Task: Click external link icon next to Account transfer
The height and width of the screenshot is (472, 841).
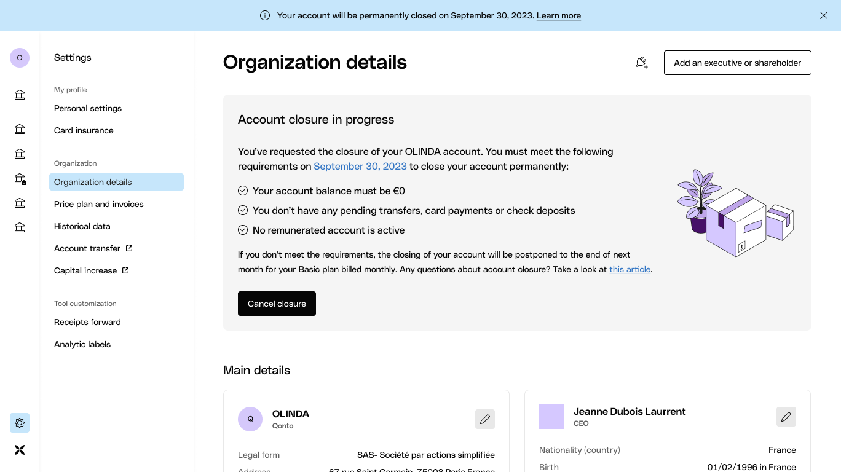Action: [x=129, y=248]
